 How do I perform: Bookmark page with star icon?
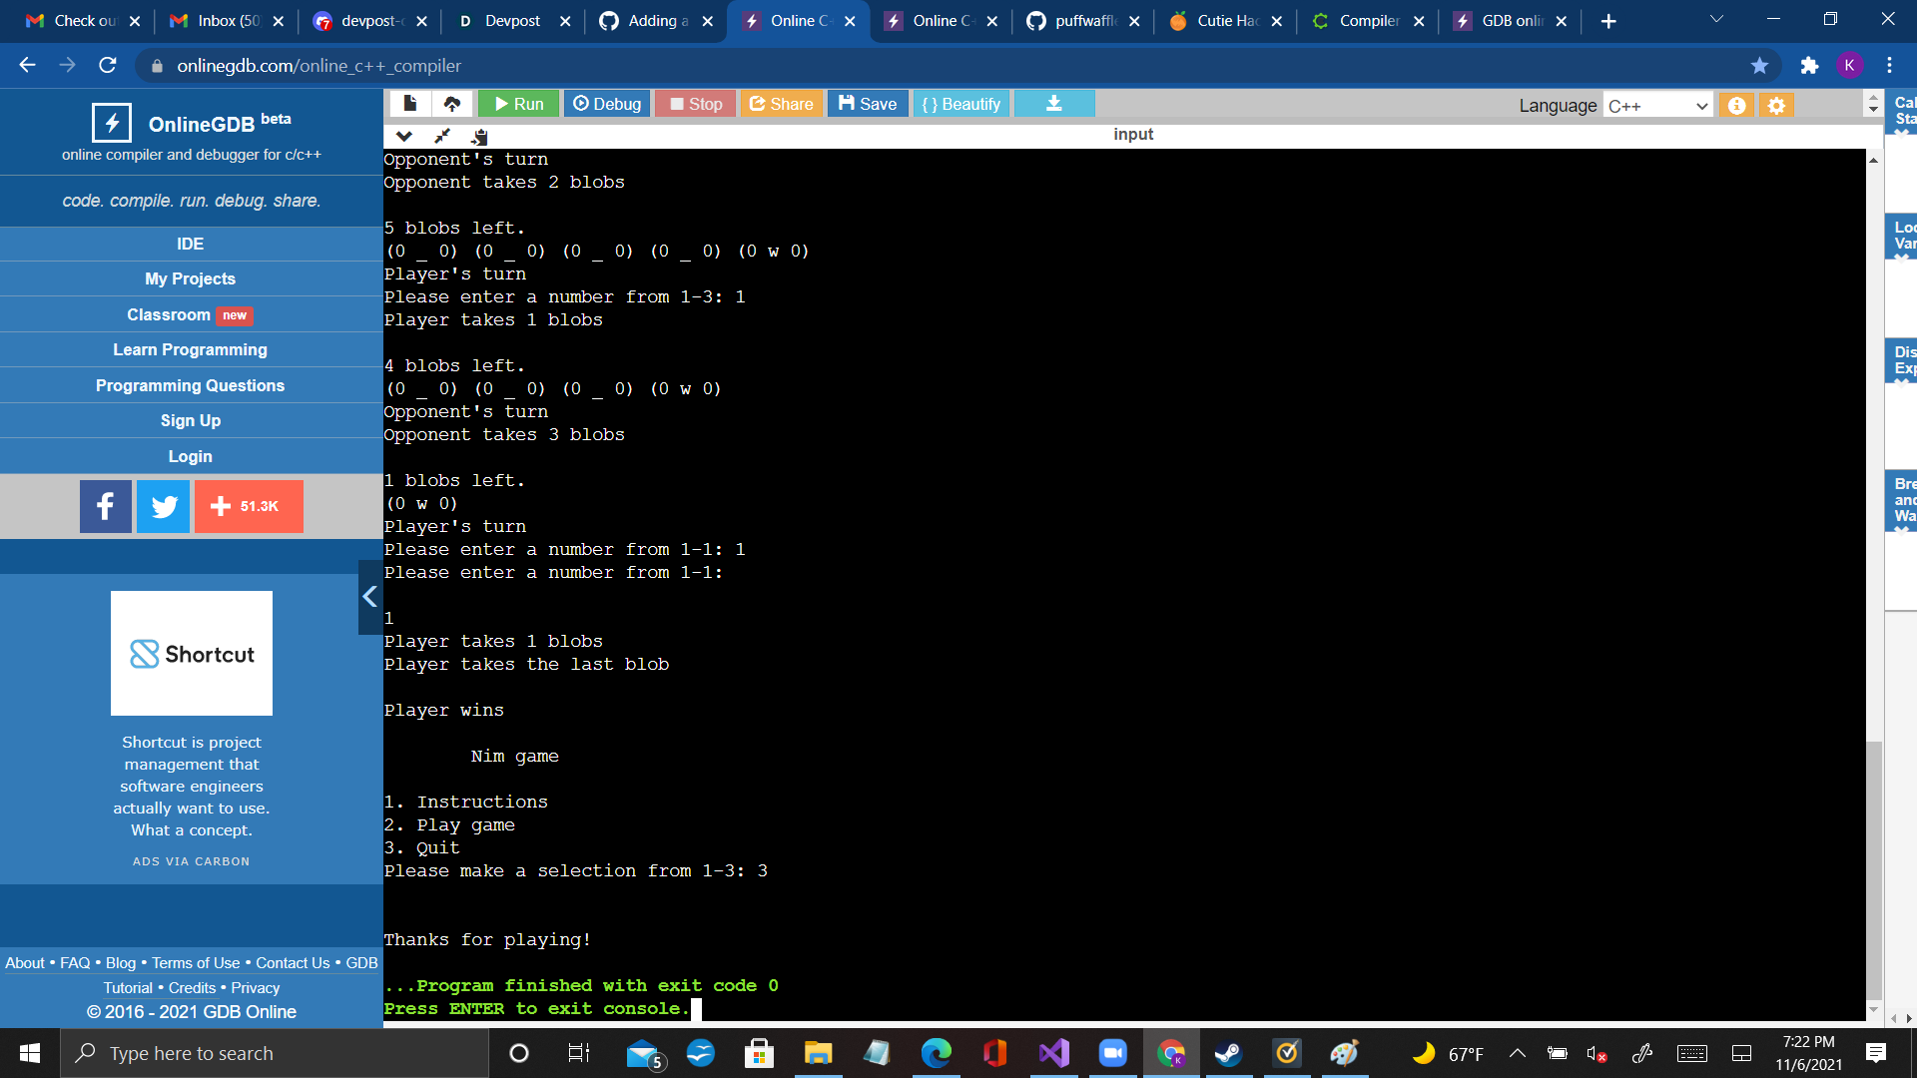[1759, 66]
